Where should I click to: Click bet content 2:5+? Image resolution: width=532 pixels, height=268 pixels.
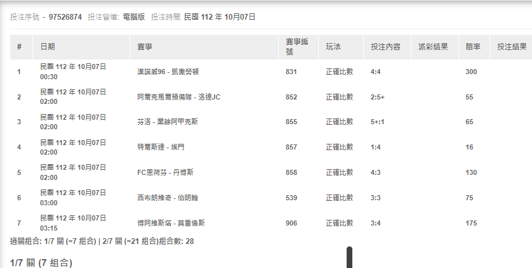[x=378, y=97]
